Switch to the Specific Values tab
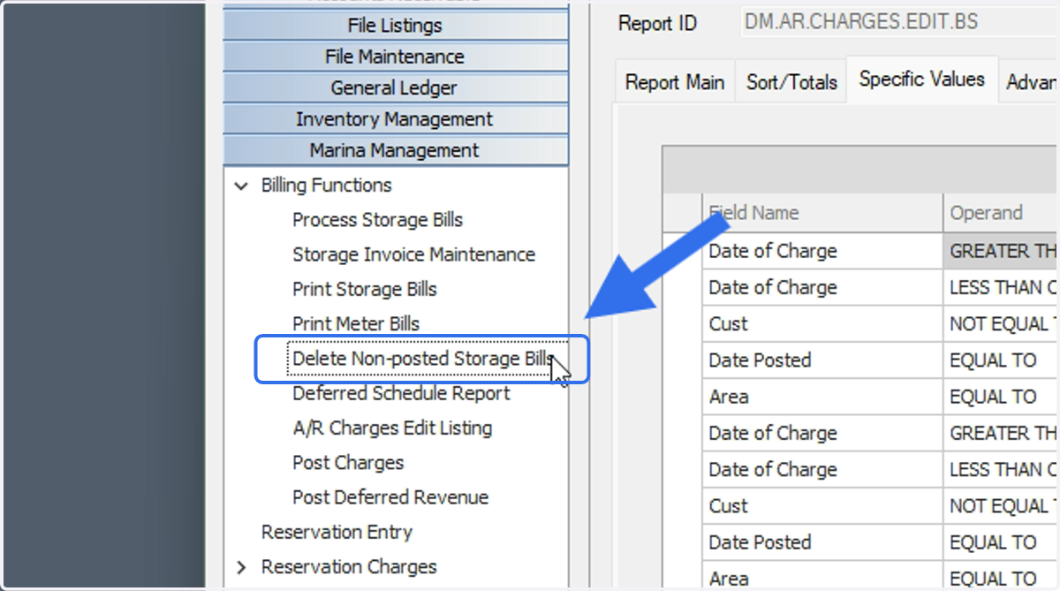 pyautogui.click(x=921, y=79)
